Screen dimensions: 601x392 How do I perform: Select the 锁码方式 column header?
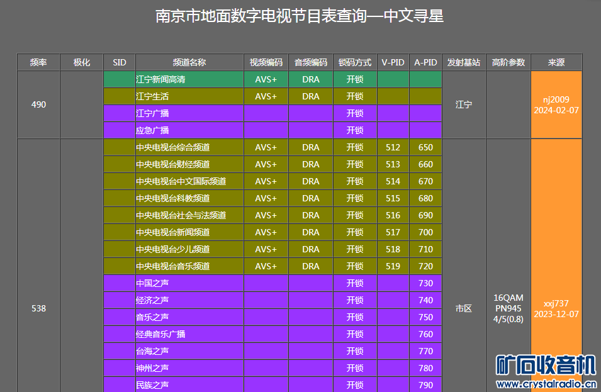355,62
